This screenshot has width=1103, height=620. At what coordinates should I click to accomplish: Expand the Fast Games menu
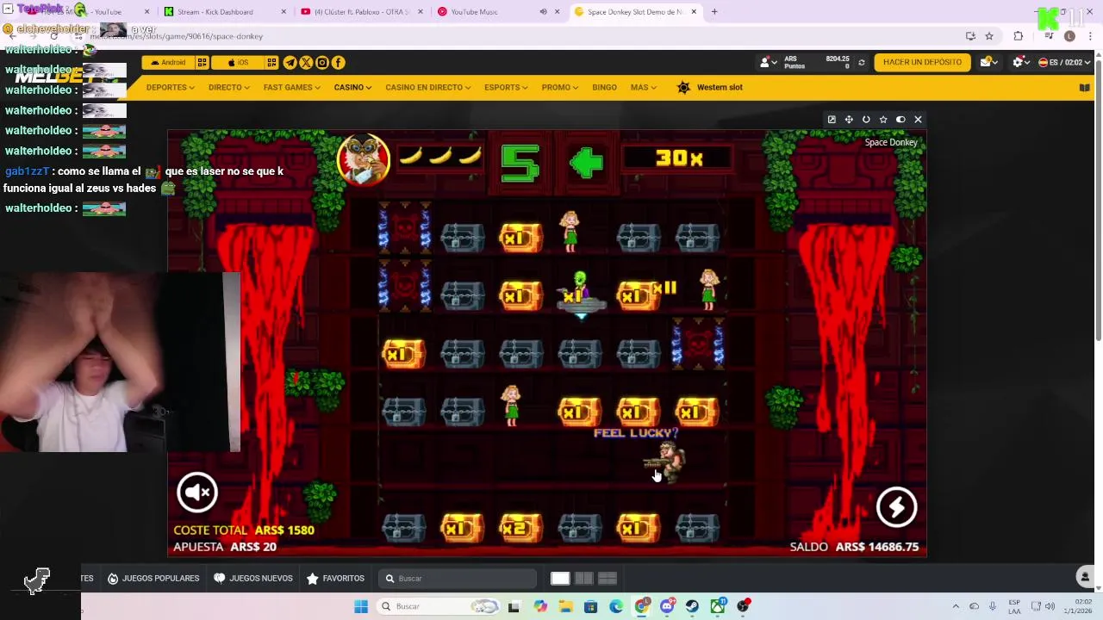291,87
